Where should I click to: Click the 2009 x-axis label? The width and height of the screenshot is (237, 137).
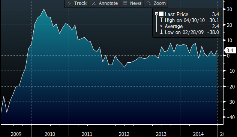[16, 134]
